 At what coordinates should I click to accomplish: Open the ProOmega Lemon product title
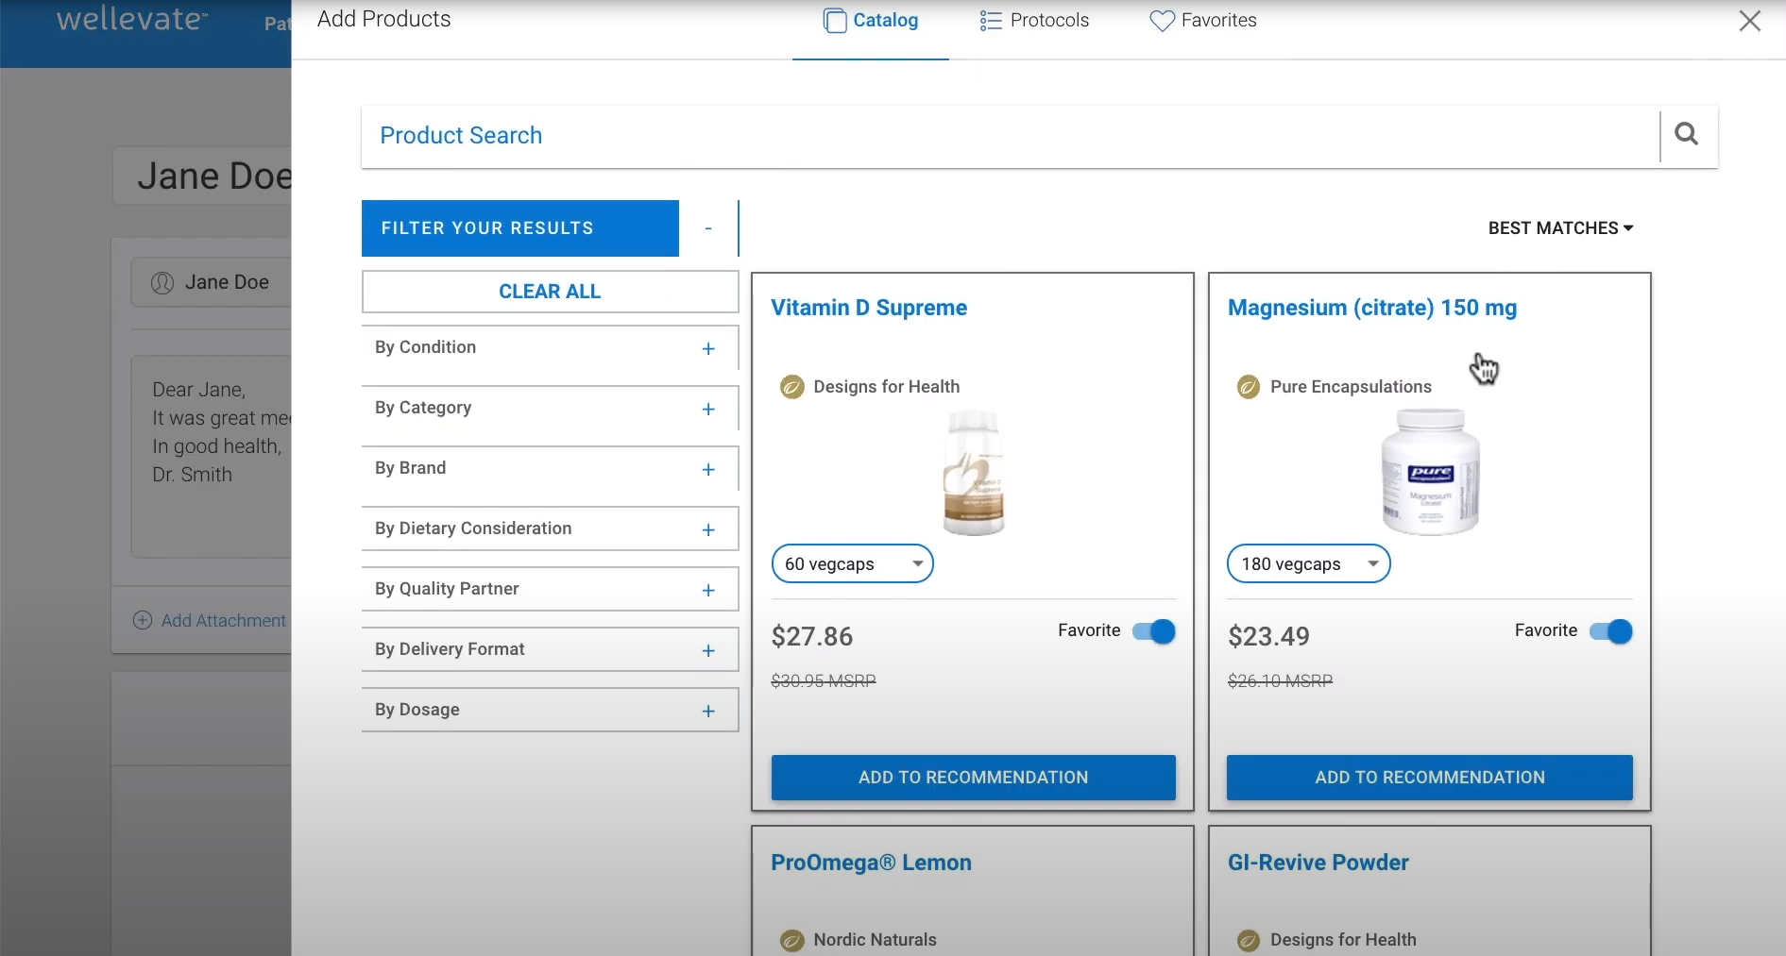(871, 863)
